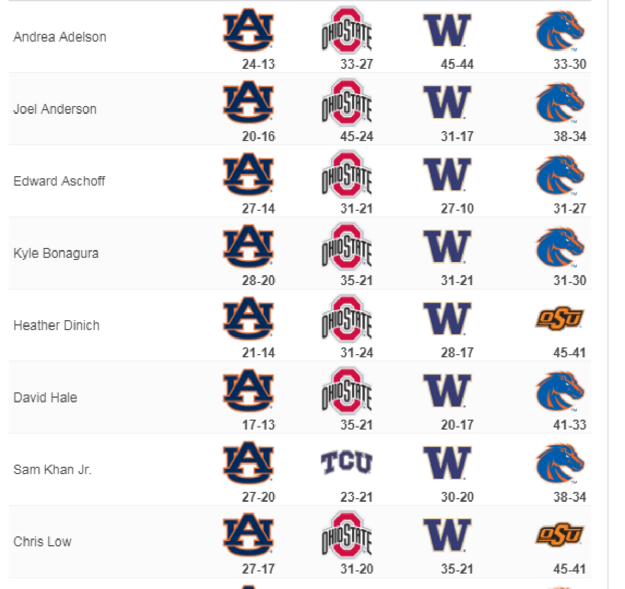Click Ohio State logo in Joel Anderson's row
The width and height of the screenshot is (625, 589).
tap(347, 103)
